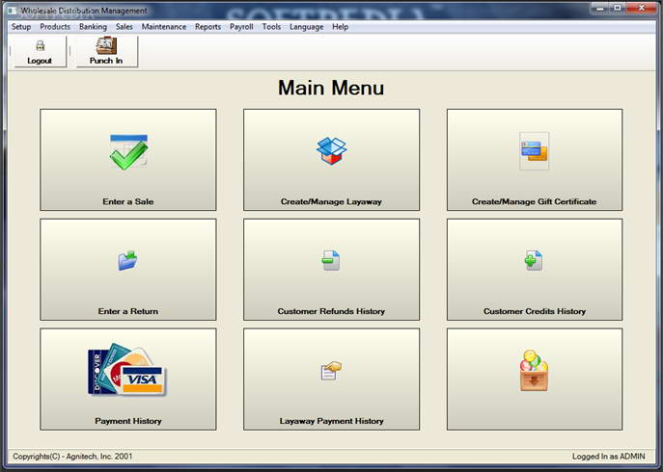
Task: Open the Reports menu
Action: (208, 27)
